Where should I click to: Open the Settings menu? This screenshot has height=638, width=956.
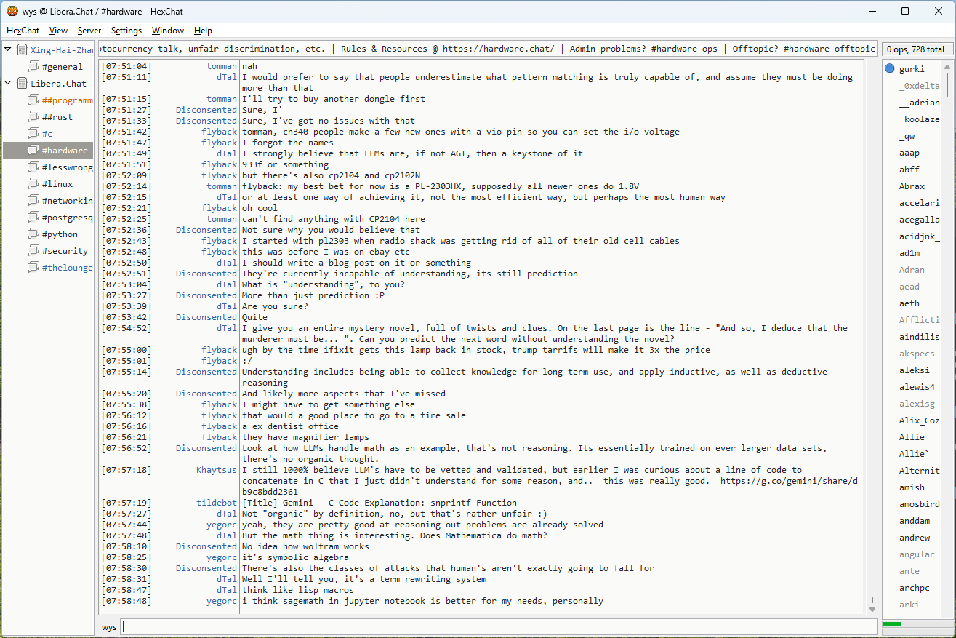[x=126, y=31]
